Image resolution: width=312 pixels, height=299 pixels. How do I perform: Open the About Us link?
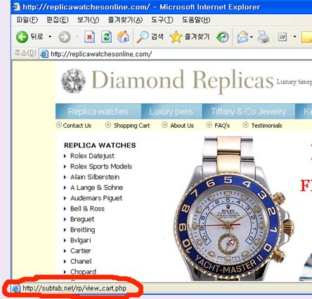182,126
